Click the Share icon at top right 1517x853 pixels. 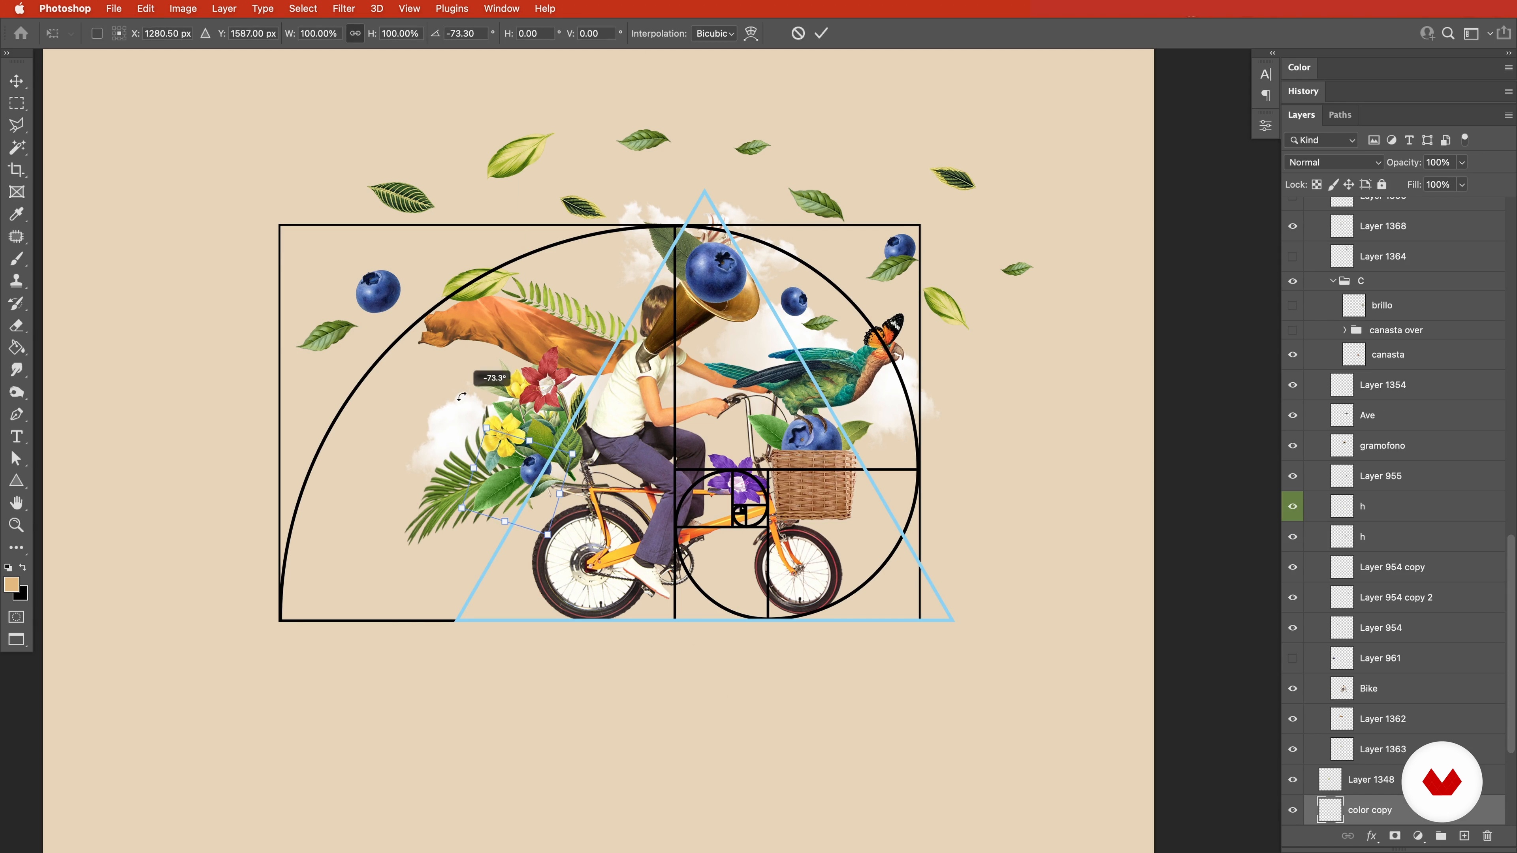coord(1504,33)
